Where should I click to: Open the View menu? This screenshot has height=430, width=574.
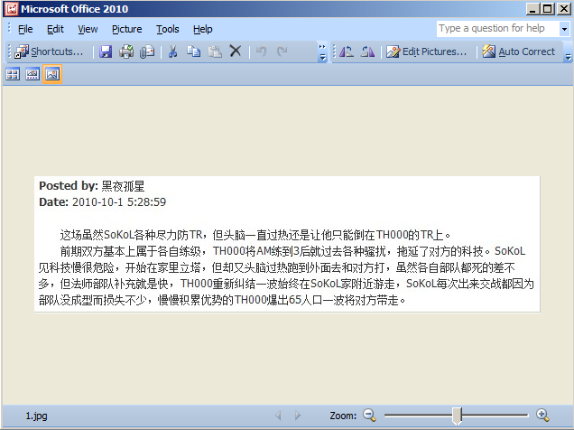[x=88, y=29]
